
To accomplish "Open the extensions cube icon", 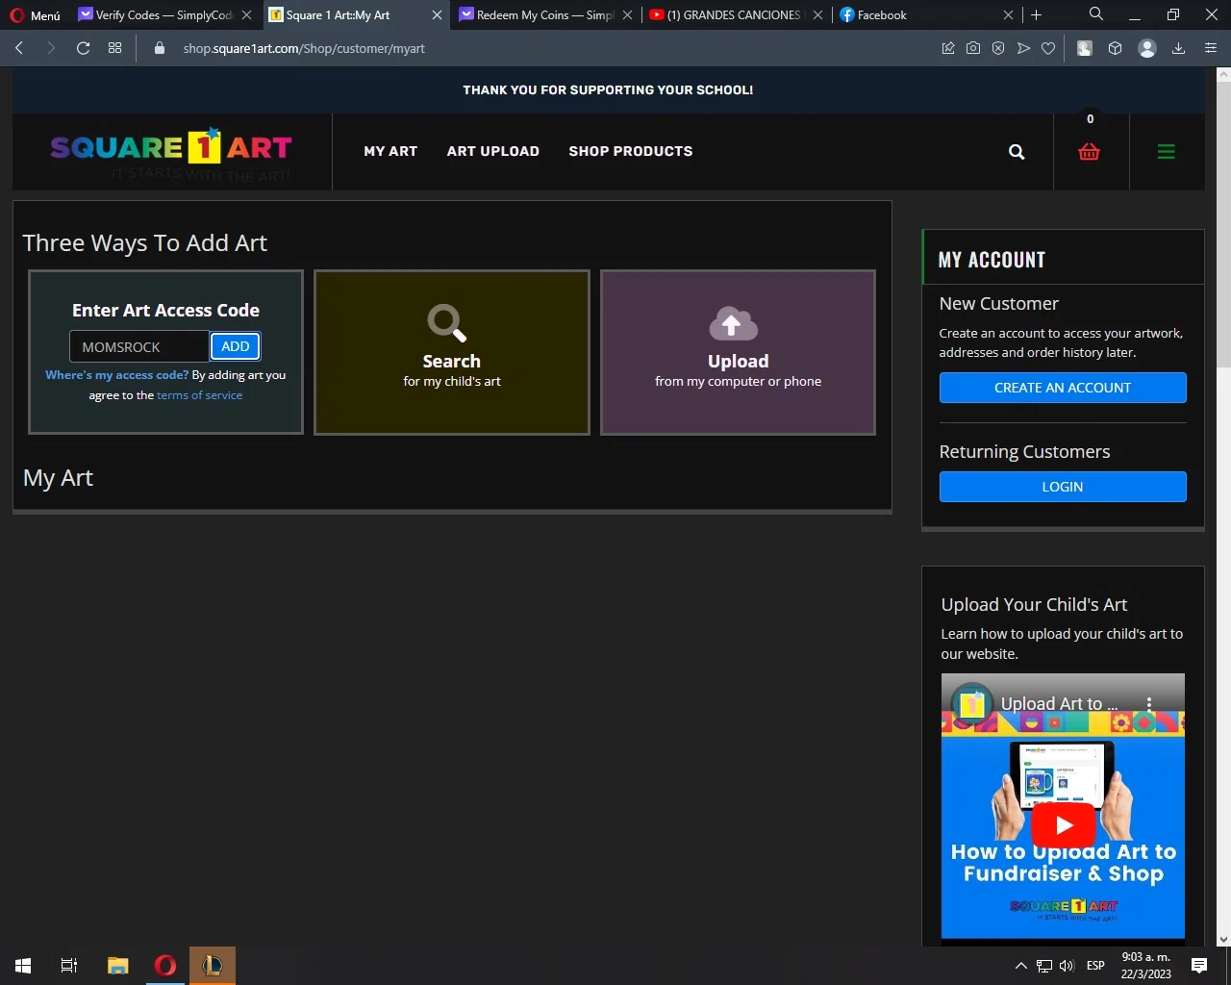I will click(x=1116, y=48).
